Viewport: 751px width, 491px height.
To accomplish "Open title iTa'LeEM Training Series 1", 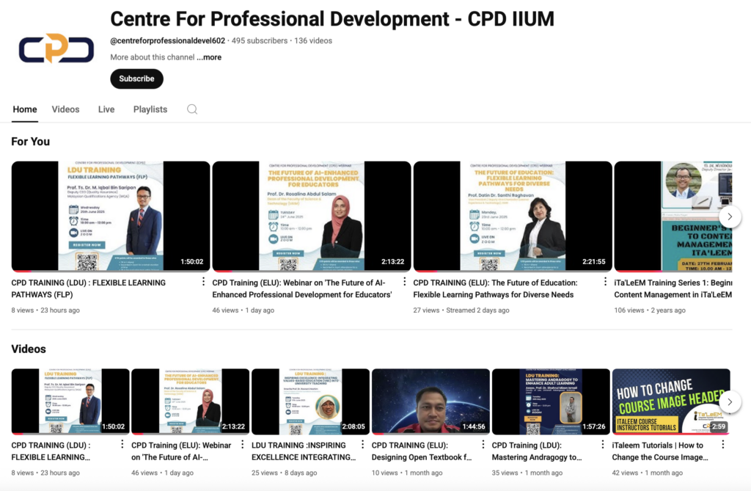I will point(673,288).
